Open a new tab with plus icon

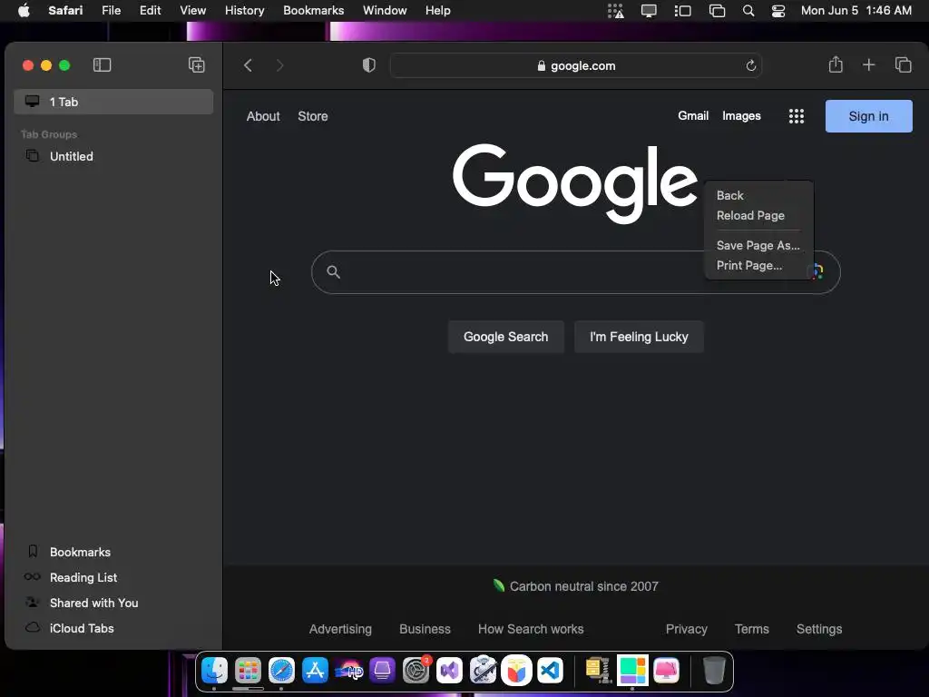[868, 65]
